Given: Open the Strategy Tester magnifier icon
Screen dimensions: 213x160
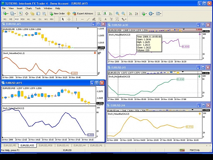Looking at the screenshot, I should (x=44, y=14).
